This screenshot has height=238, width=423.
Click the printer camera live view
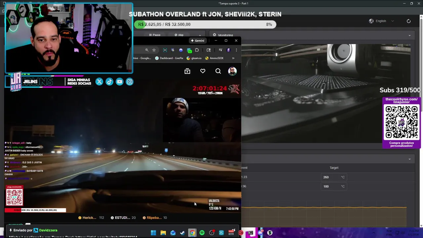pyautogui.click(x=326, y=94)
